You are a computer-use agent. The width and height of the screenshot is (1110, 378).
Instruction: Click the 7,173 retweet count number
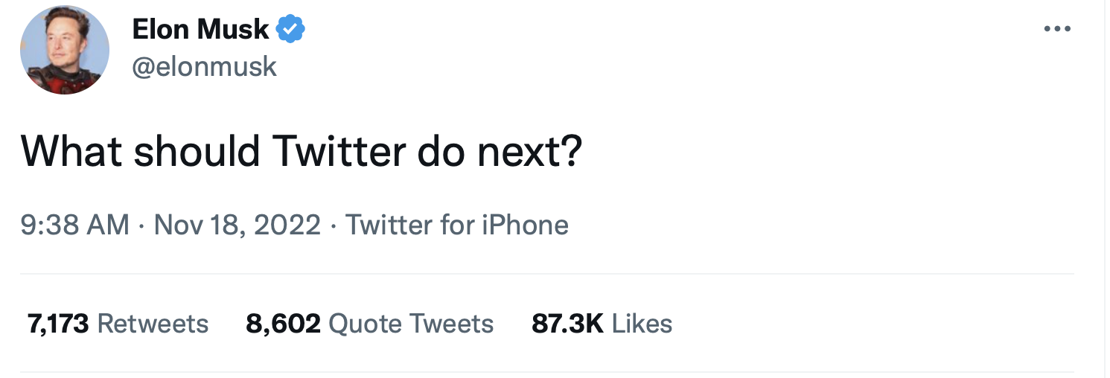click(58, 324)
